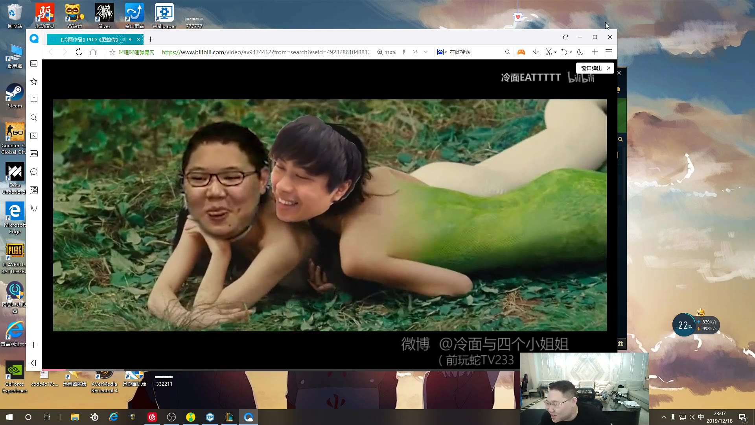
Task: Click the search box labeled 在此搜索
Action: coord(476,52)
